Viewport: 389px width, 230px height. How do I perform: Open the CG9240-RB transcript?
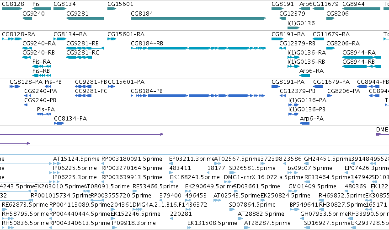[27, 57]
